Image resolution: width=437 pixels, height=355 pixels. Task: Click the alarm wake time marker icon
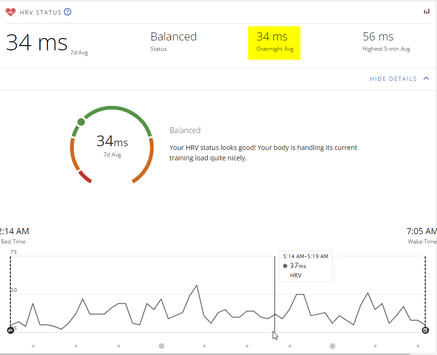click(x=425, y=330)
